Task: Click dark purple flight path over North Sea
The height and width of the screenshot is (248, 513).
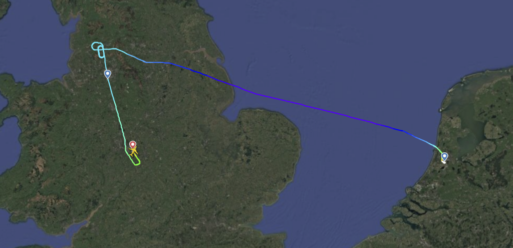Action: 295,103
